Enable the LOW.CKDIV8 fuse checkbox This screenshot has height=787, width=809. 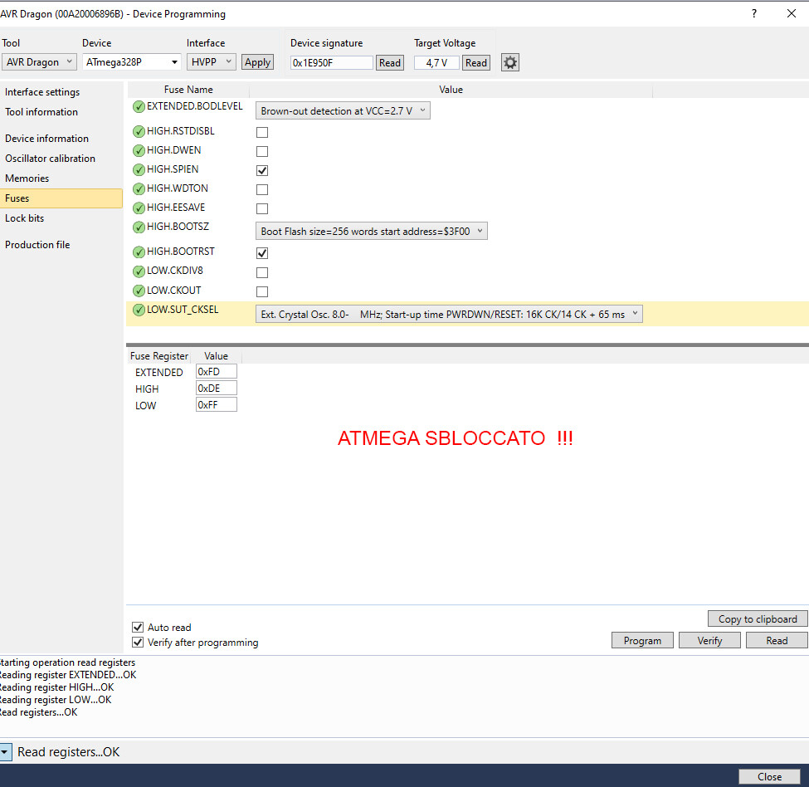click(x=262, y=272)
